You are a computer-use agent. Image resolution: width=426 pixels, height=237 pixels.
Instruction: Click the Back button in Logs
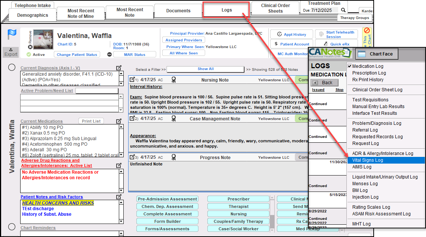tap(324, 83)
